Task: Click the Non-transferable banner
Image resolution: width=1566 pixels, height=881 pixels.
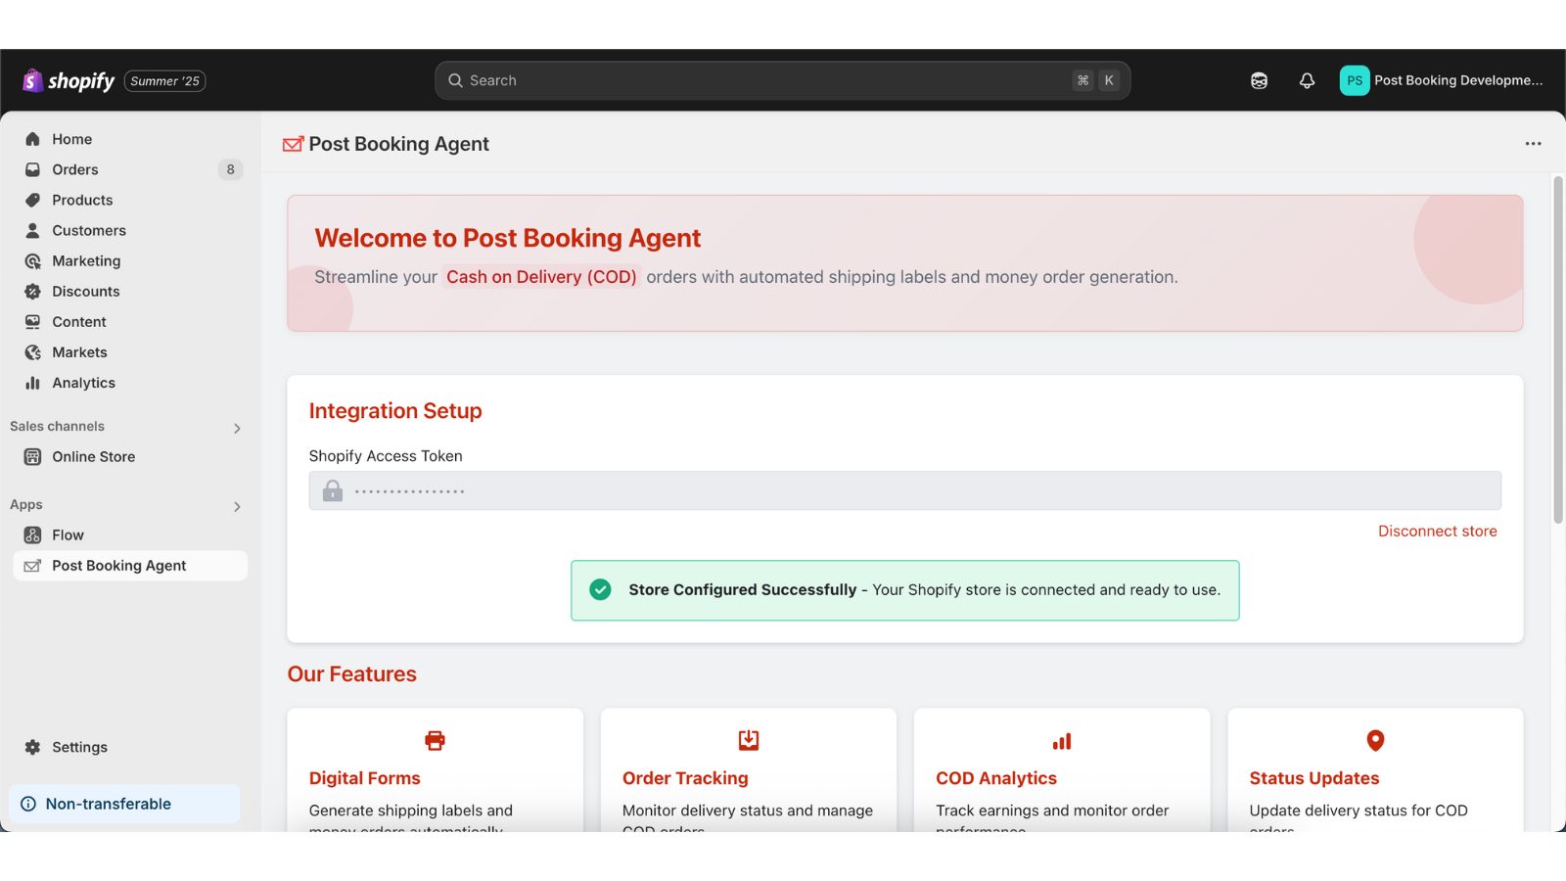Action: pos(124,804)
